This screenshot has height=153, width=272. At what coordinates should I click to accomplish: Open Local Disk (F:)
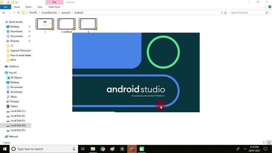pyautogui.click(x=18, y=121)
